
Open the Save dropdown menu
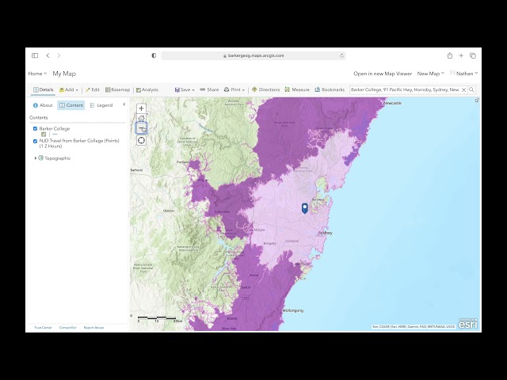click(185, 89)
